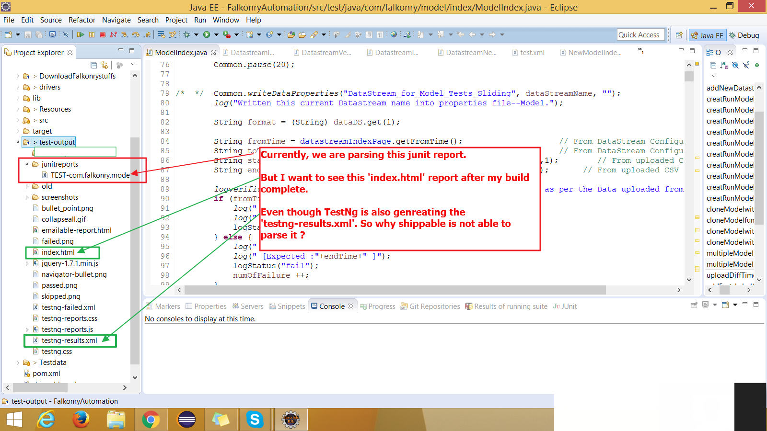The image size is (767, 431).
Task: Click the Step Return icon
Action: [147, 34]
